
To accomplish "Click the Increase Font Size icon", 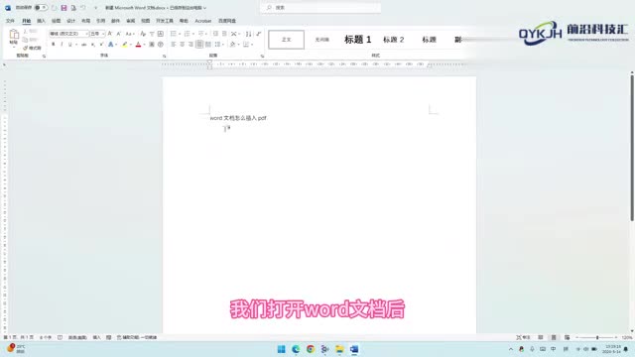I will 110,34.
